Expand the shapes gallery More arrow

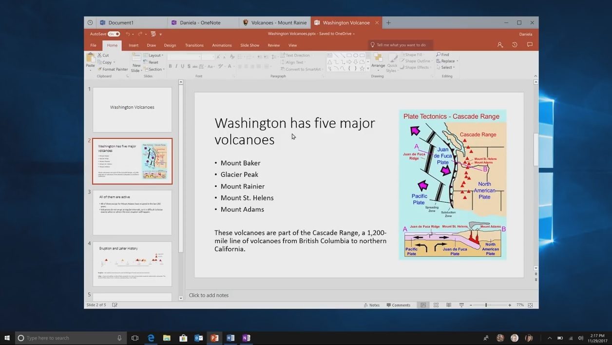pos(368,69)
